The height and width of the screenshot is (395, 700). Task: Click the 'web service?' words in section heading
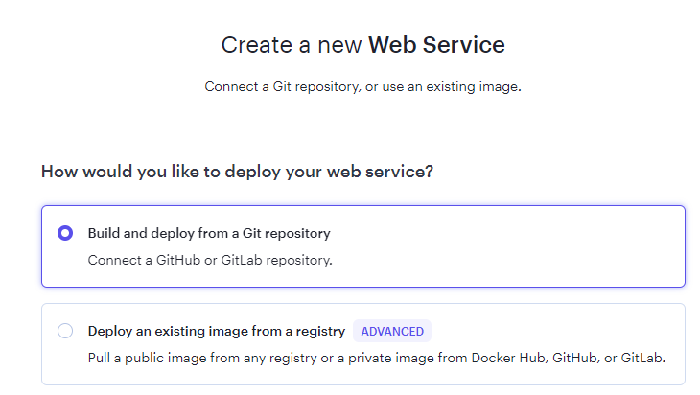(x=380, y=172)
